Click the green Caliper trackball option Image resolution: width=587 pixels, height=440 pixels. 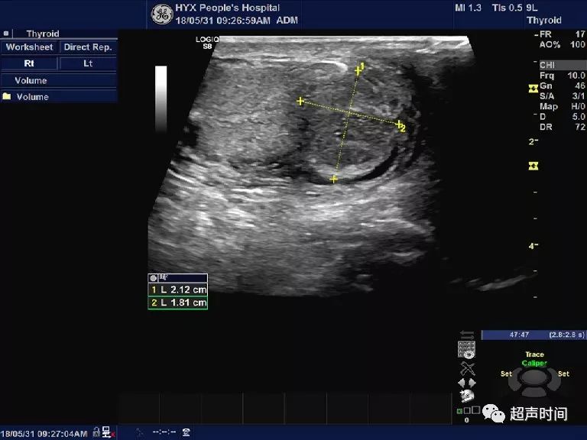pyautogui.click(x=534, y=363)
